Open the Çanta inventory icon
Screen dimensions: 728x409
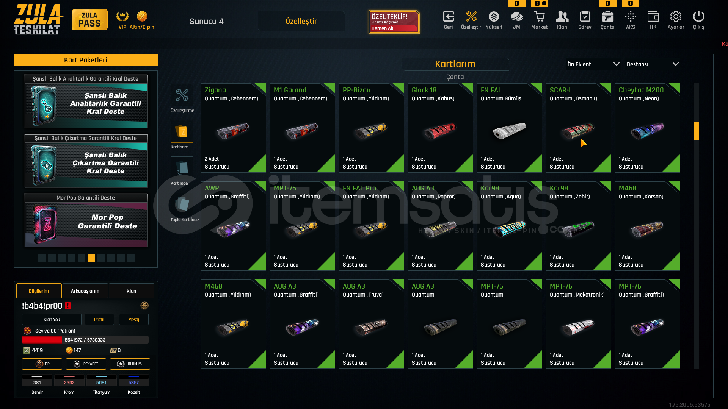point(607,17)
